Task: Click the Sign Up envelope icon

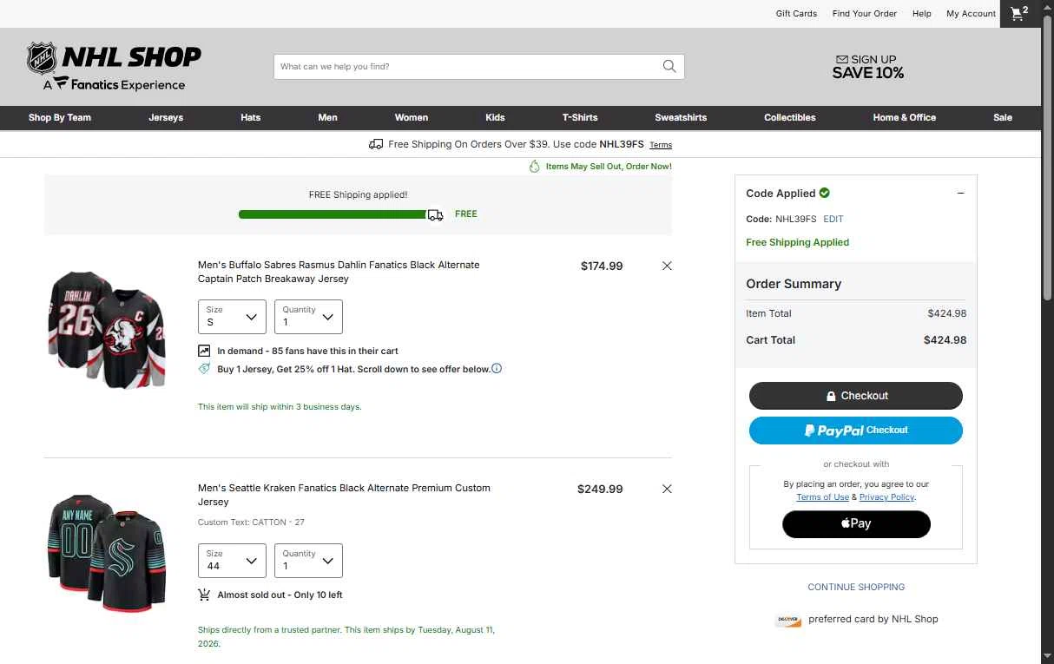Action: (841, 59)
